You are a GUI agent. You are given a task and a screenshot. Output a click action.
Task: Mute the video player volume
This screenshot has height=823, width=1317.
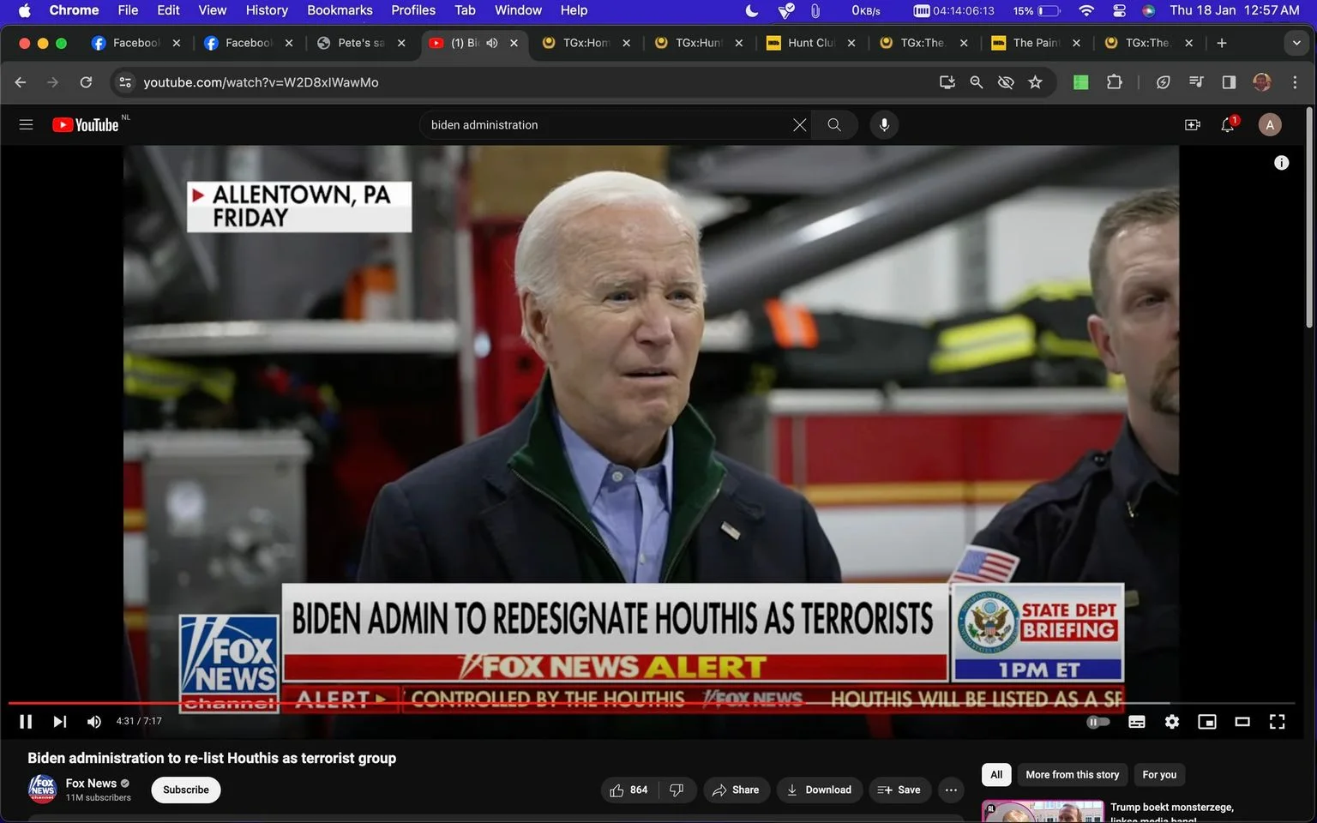[x=94, y=722]
